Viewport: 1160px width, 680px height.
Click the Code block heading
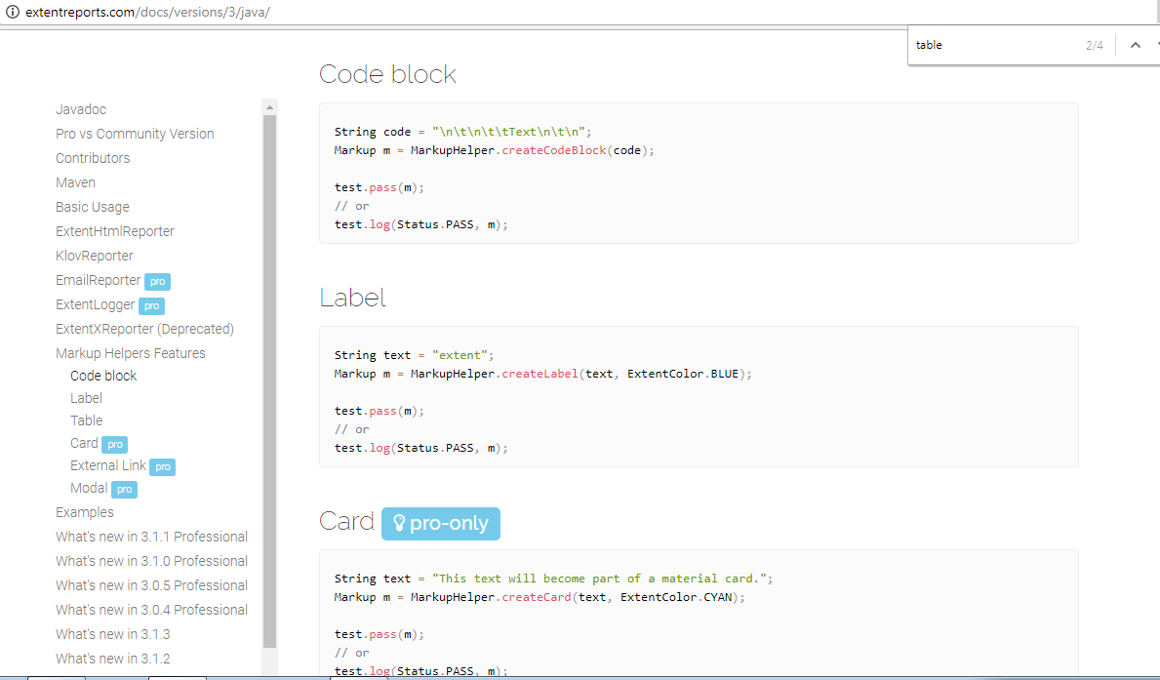387,75
